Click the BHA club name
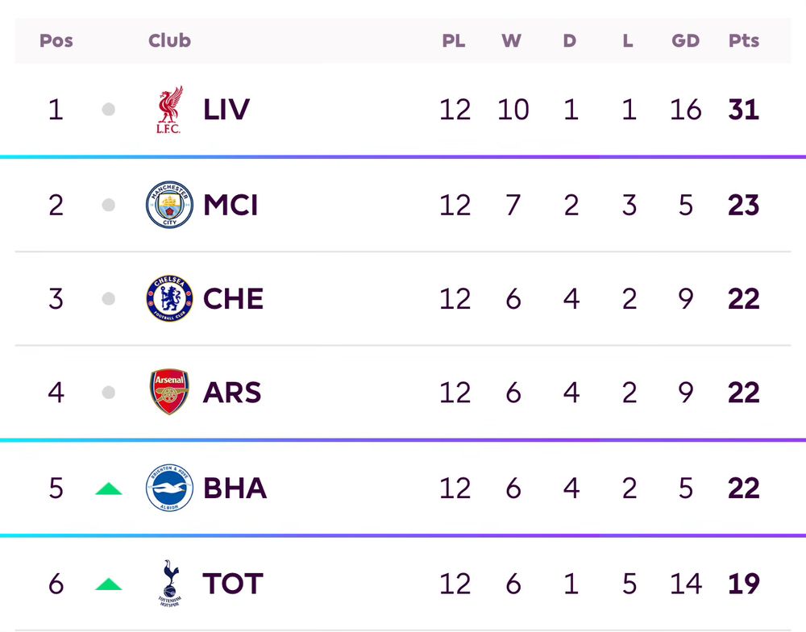Screen dimensions: 806x632 point(235,489)
